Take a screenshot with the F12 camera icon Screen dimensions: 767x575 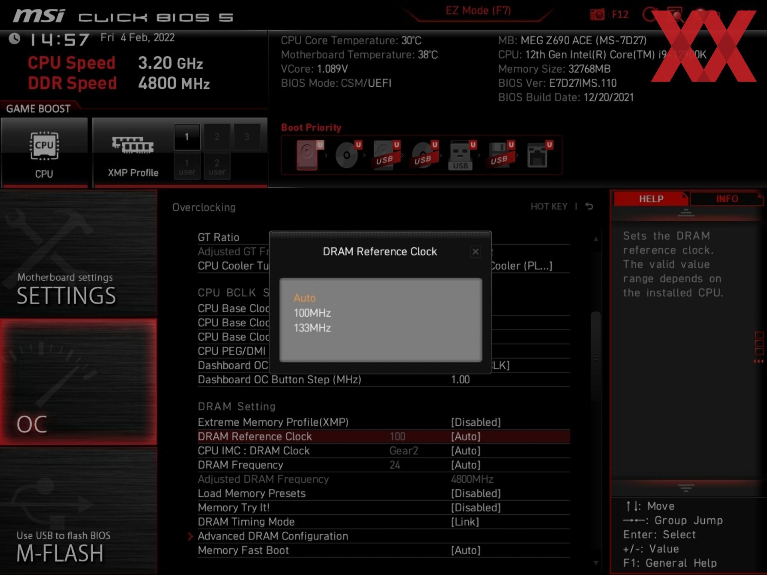coord(597,15)
